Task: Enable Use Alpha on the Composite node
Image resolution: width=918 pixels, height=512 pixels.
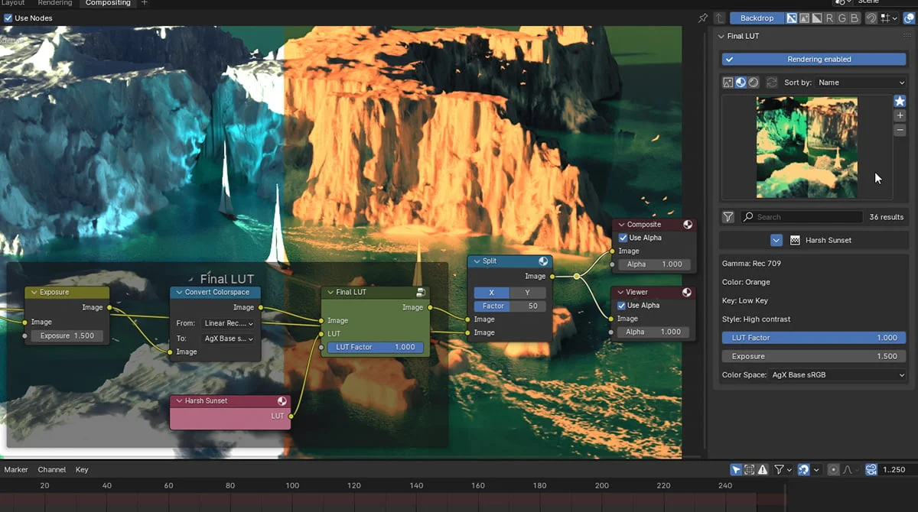Action: point(623,238)
